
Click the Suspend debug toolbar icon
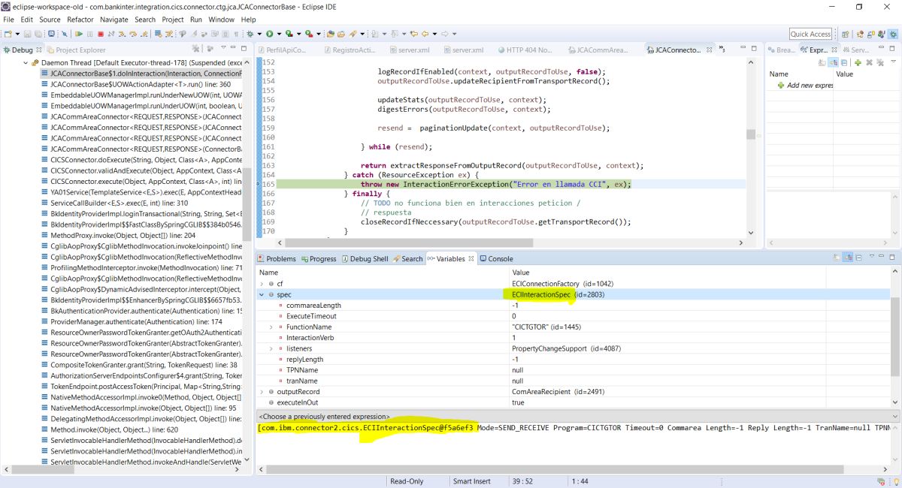(89, 34)
